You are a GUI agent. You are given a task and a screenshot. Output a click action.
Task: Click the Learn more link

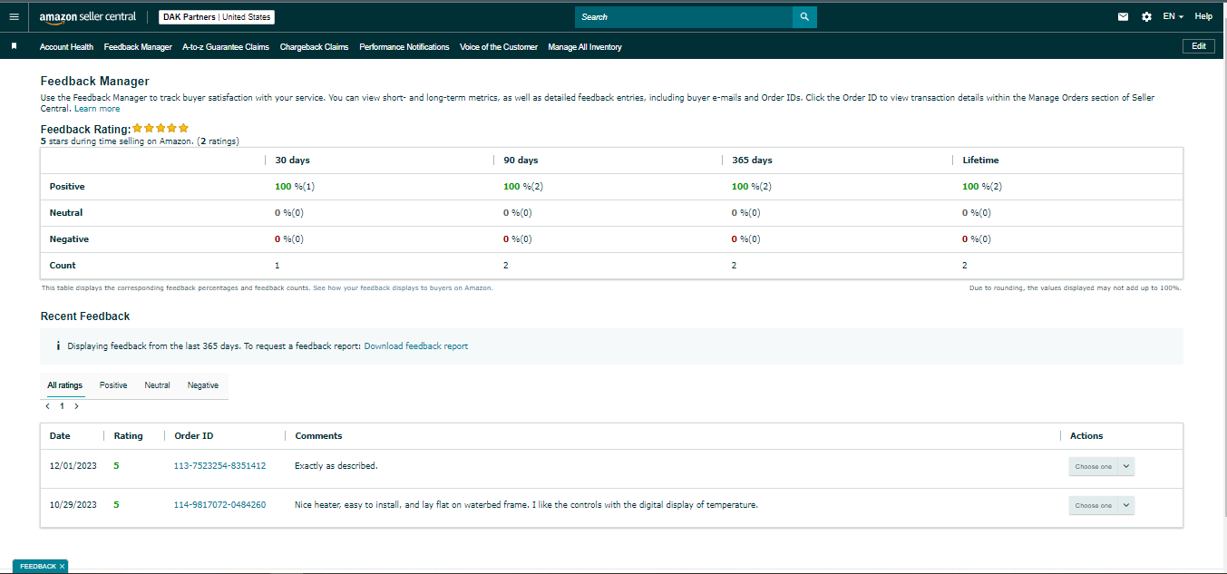click(97, 109)
